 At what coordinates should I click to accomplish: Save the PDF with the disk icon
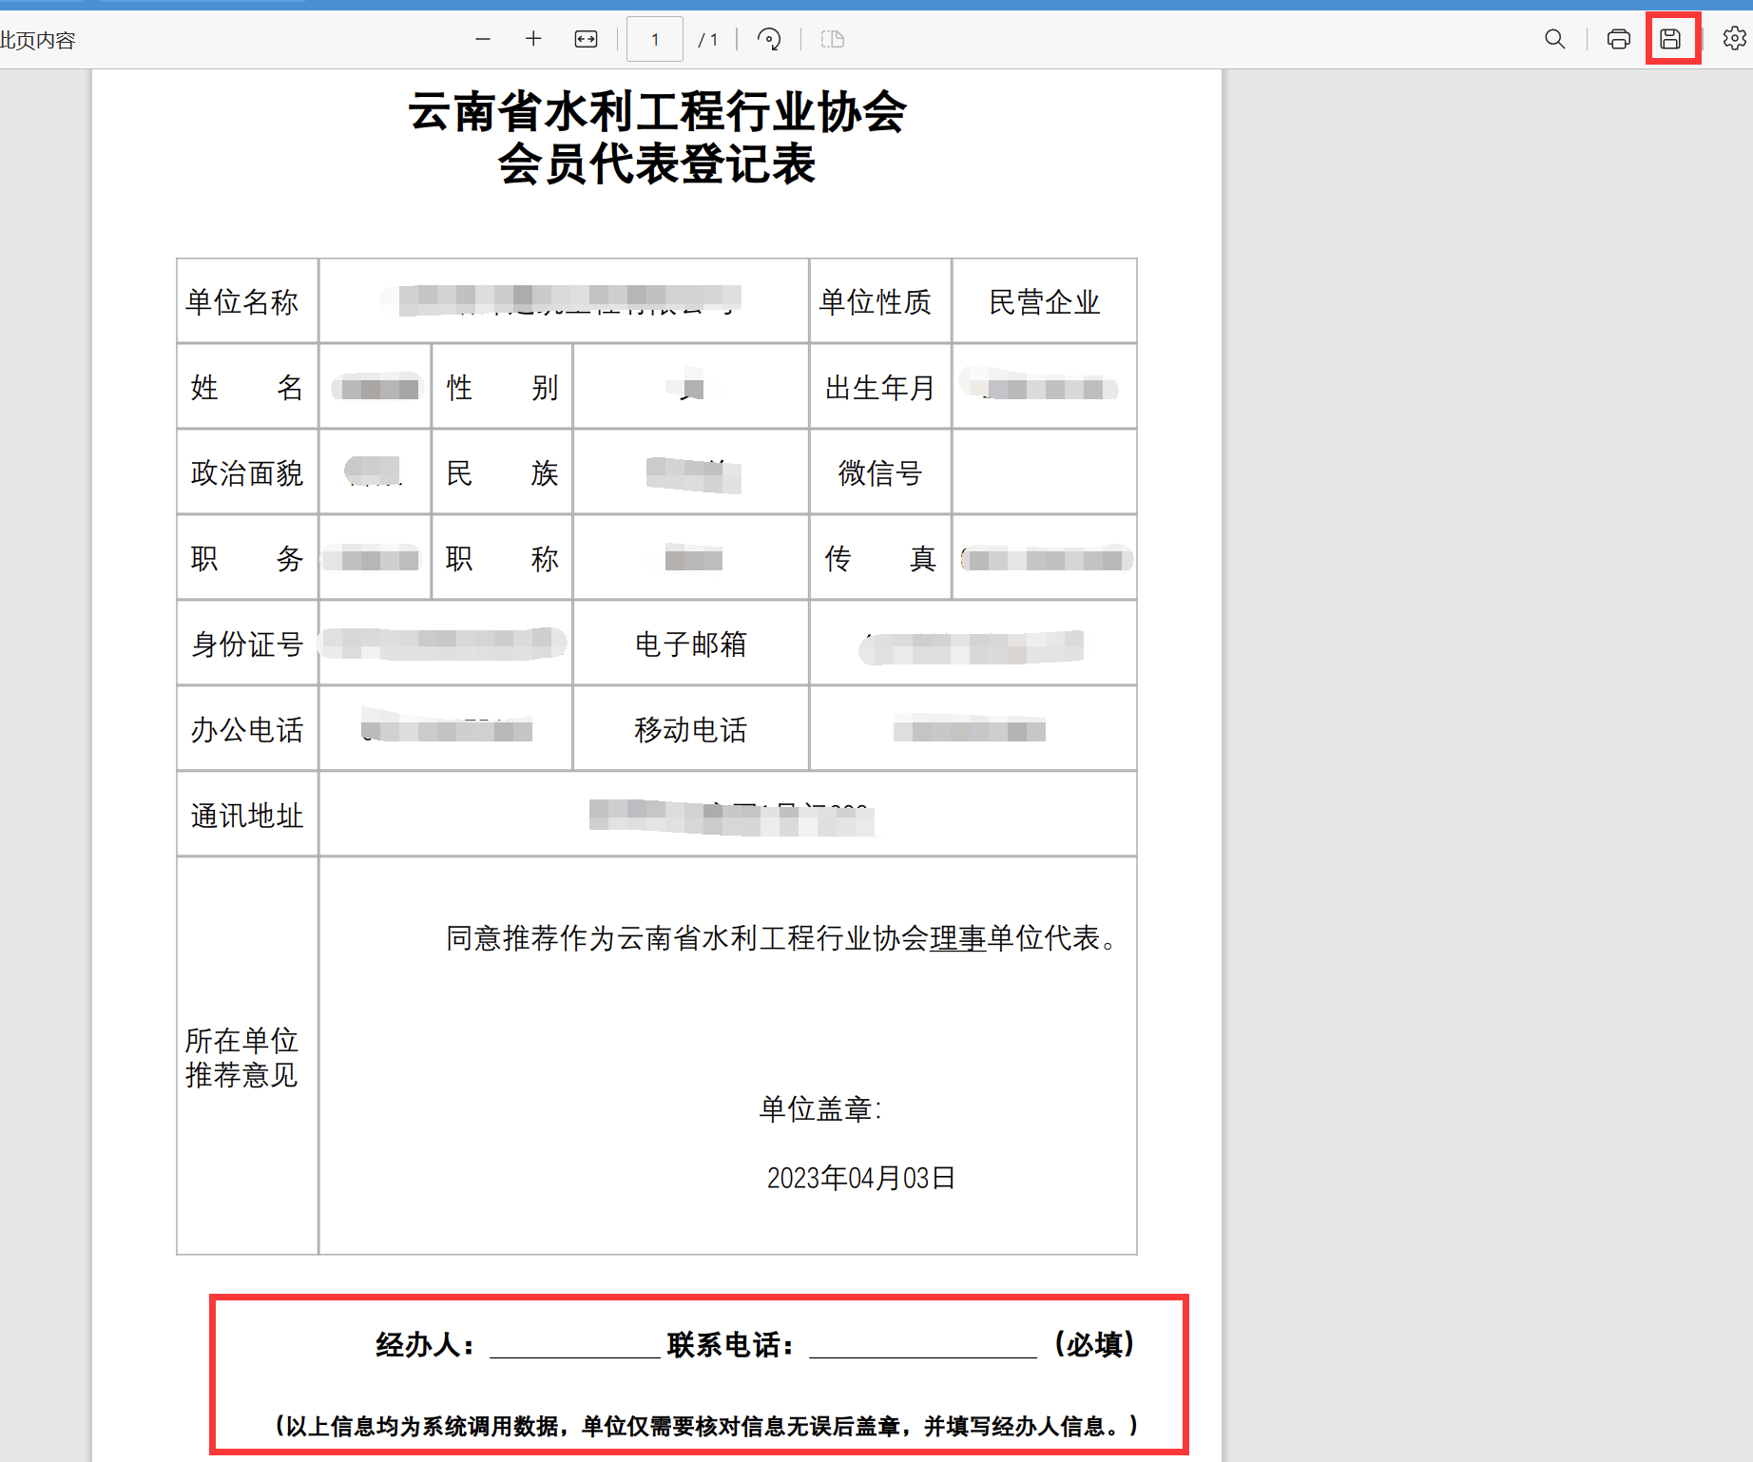pos(1670,39)
